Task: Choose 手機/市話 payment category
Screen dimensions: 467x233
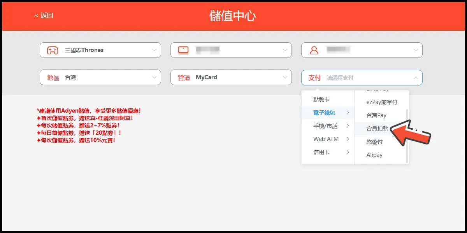Action: [x=325, y=126]
